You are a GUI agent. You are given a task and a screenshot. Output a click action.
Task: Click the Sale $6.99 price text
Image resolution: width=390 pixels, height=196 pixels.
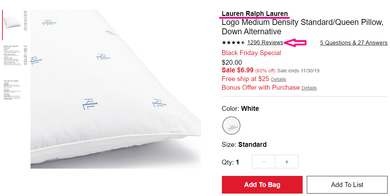coord(237,70)
